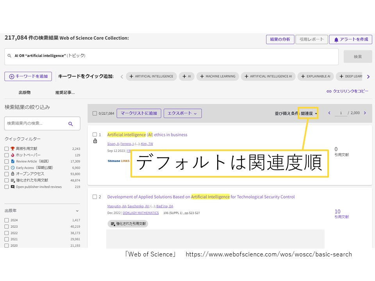375x281 pixels.
Task: Check the 強化された引用文献 filter checkbox
Action: [7, 180]
